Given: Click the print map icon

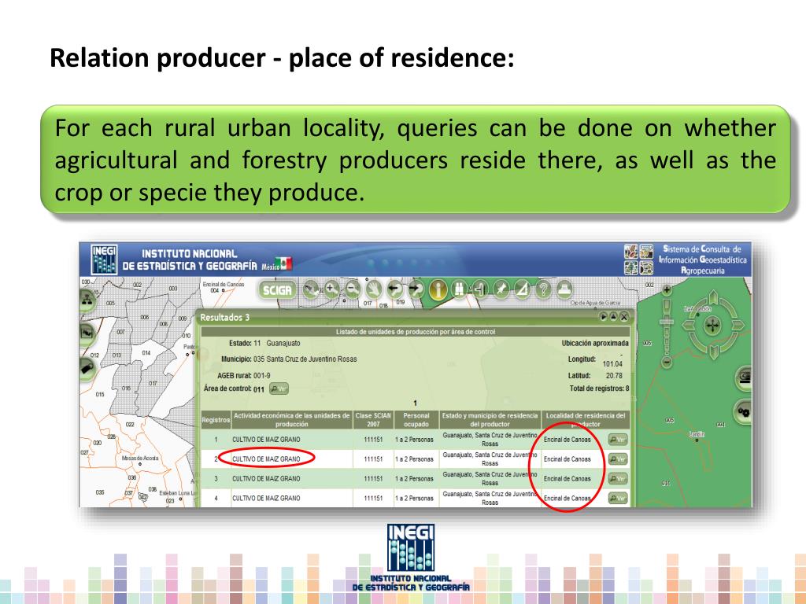Looking at the screenshot, I should click(564, 289).
